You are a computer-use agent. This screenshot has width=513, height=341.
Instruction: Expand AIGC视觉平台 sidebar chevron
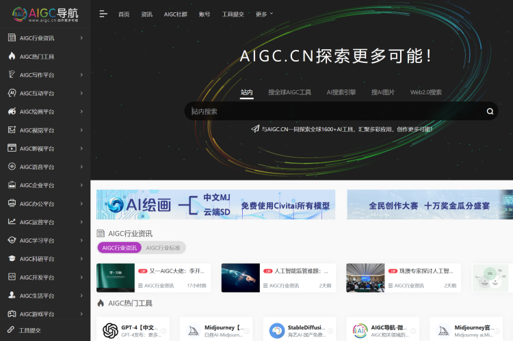pyautogui.click(x=81, y=130)
